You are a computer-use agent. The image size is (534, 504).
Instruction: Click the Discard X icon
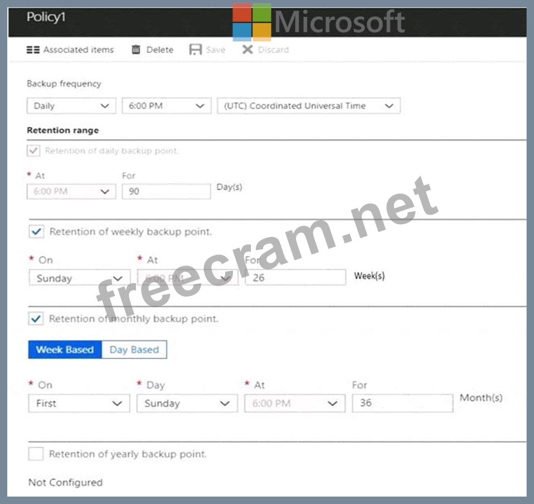(247, 50)
